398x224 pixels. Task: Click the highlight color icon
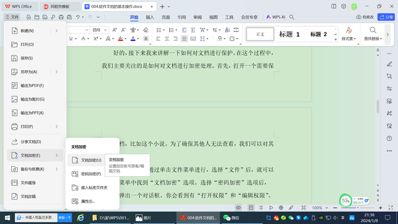tap(121, 39)
